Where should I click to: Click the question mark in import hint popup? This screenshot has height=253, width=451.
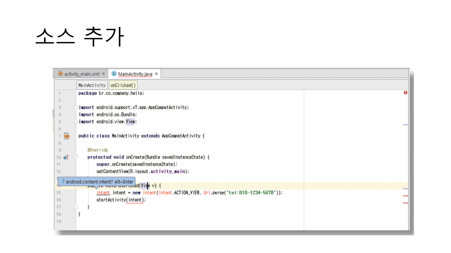63,182
